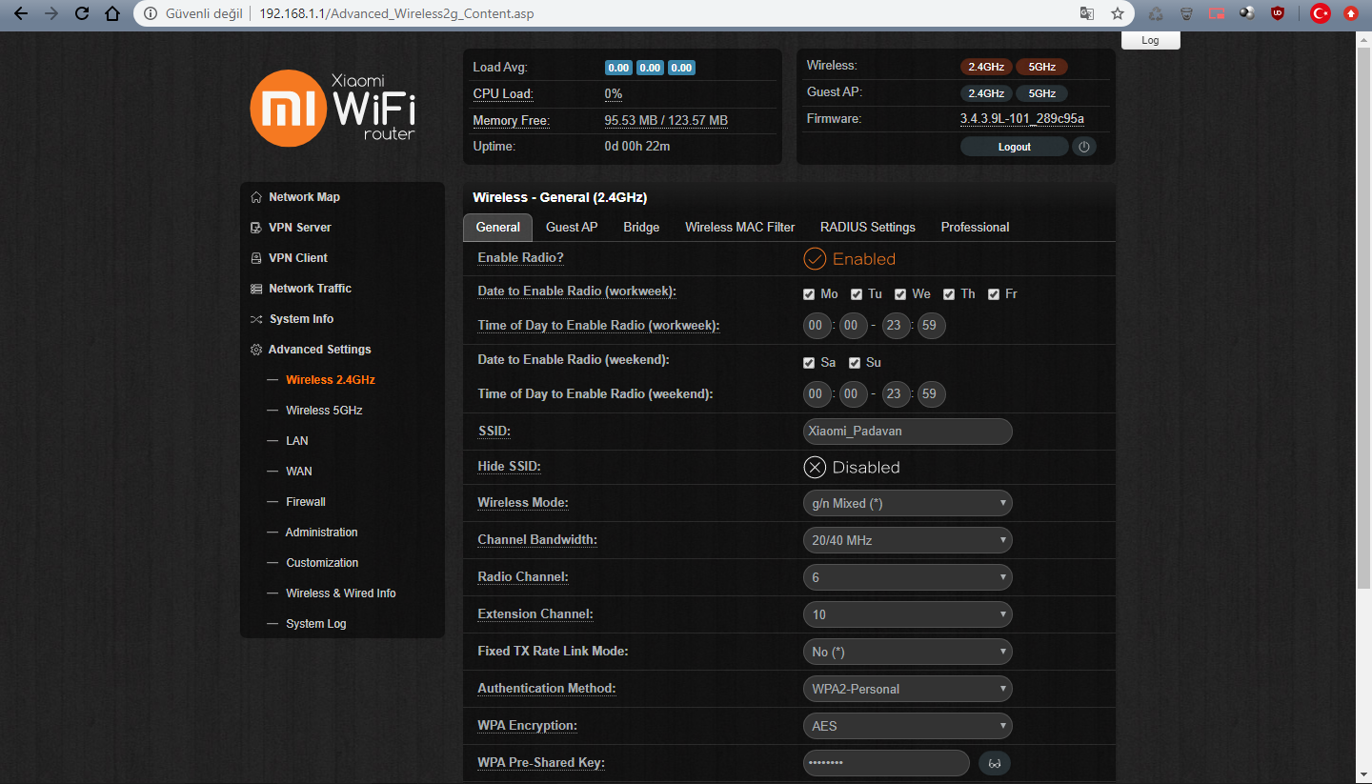
Task: Switch to the Bridge tab
Action: click(x=641, y=227)
